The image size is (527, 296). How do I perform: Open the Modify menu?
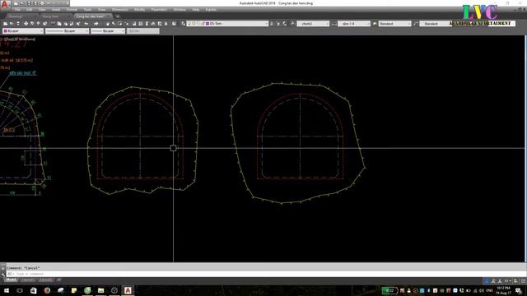tap(139, 10)
